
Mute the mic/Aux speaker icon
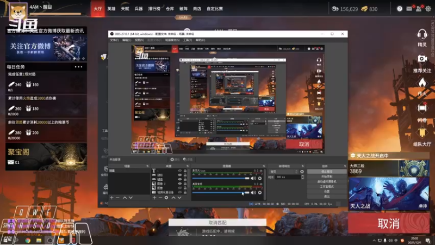pyautogui.click(x=253, y=179)
